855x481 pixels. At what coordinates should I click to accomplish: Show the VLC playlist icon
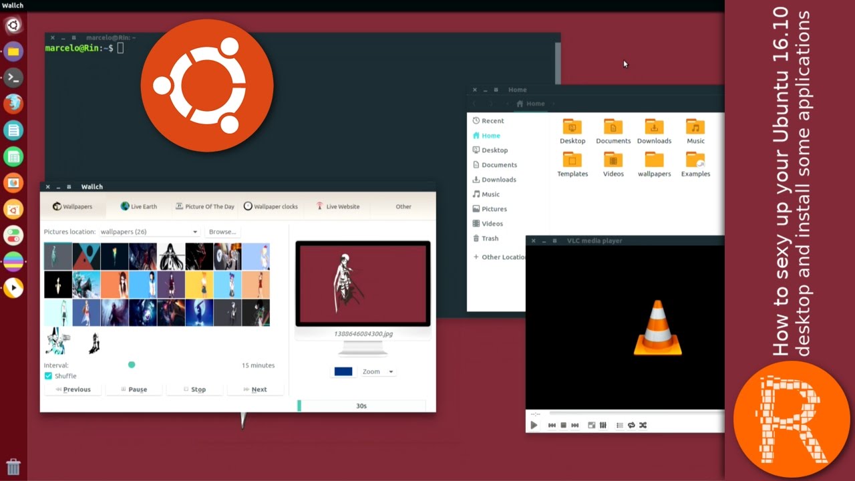pyautogui.click(x=619, y=425)
